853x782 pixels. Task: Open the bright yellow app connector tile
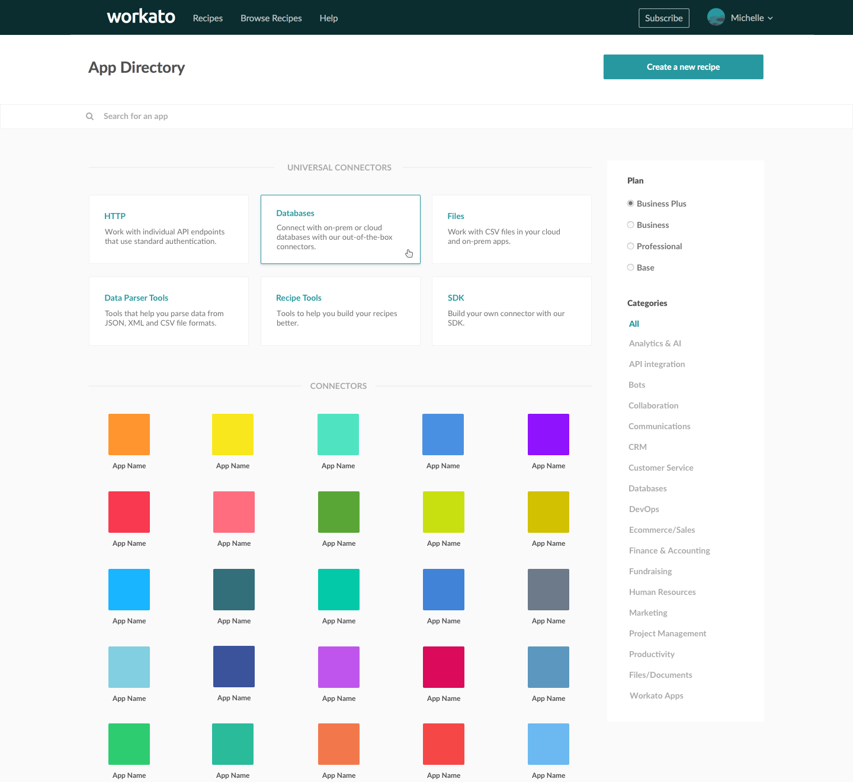(x=233, y=435)
